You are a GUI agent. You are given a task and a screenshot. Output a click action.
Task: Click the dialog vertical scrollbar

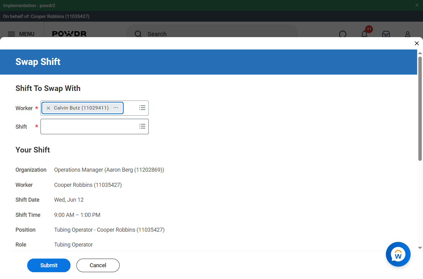point(420,108)
